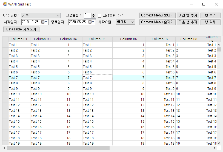Image resolution: width=223 pixels, height=152 pixels.
Task: Click cell Test 3 in Column 03
Action: 42,56
